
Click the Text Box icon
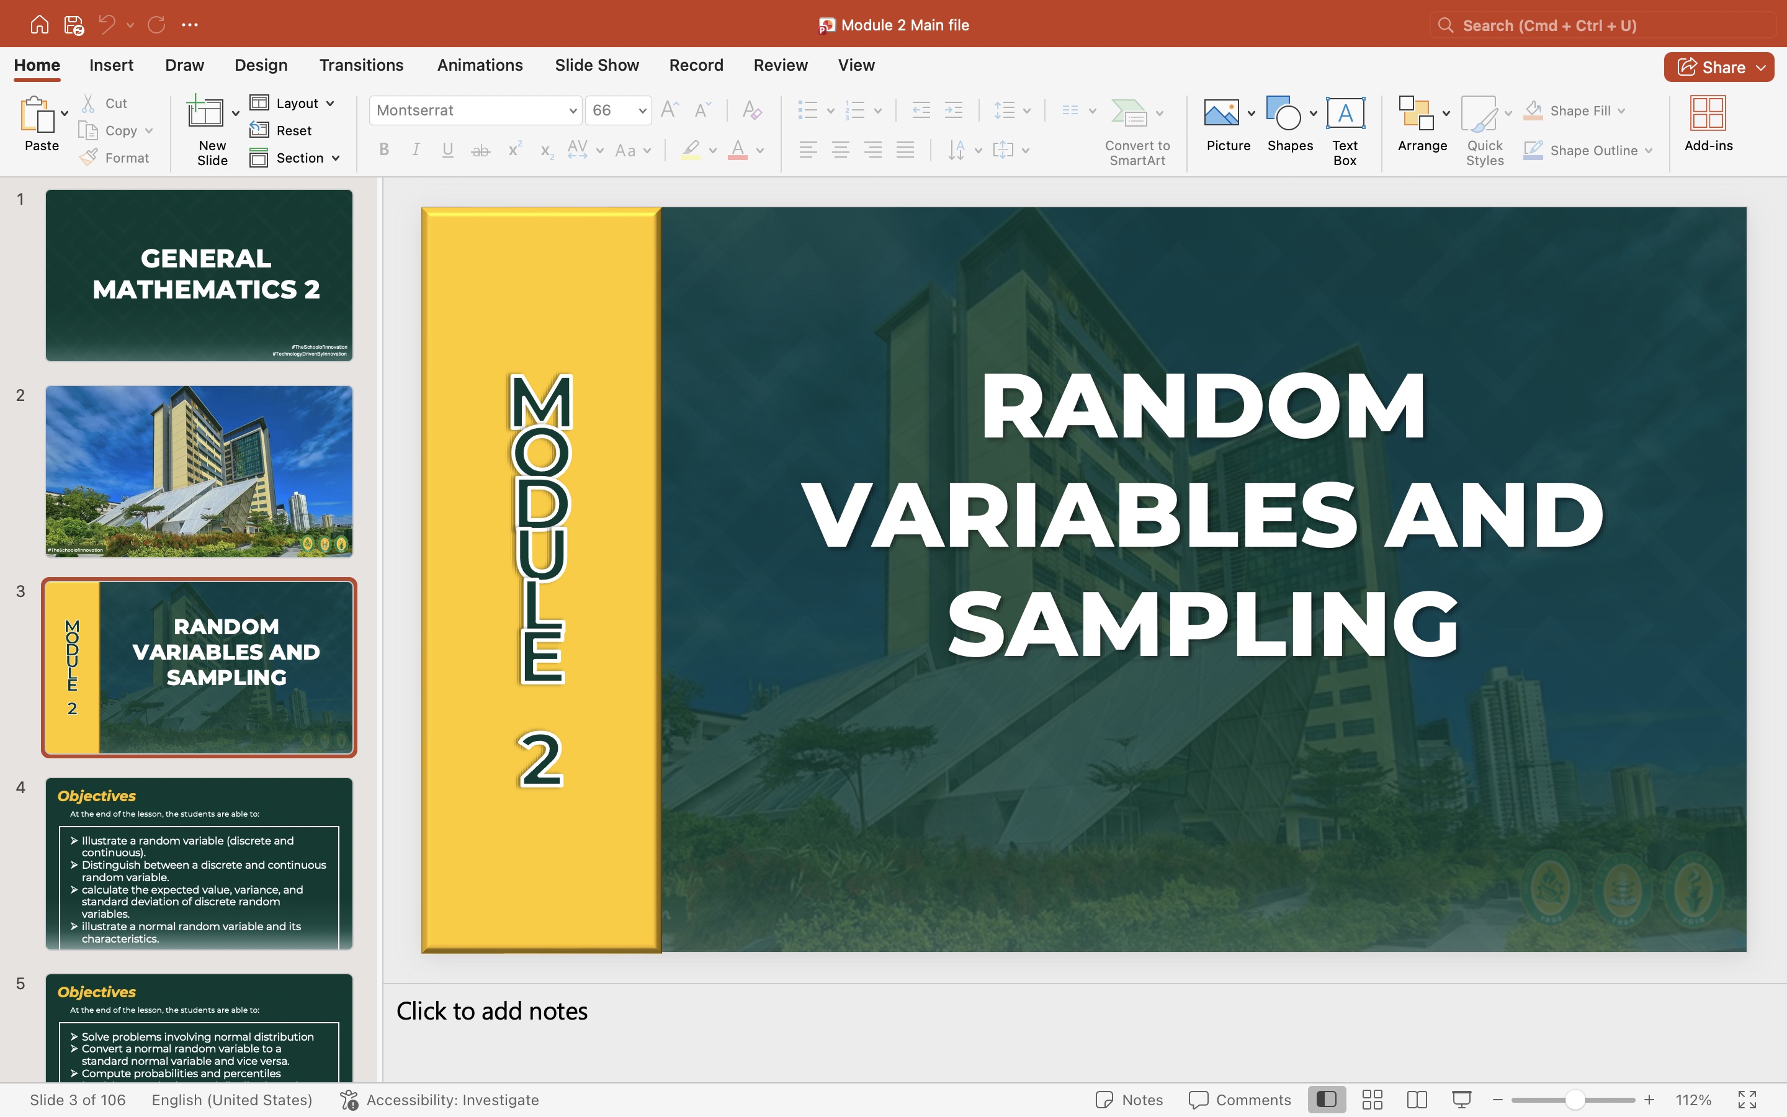[x=1345, y=113]
